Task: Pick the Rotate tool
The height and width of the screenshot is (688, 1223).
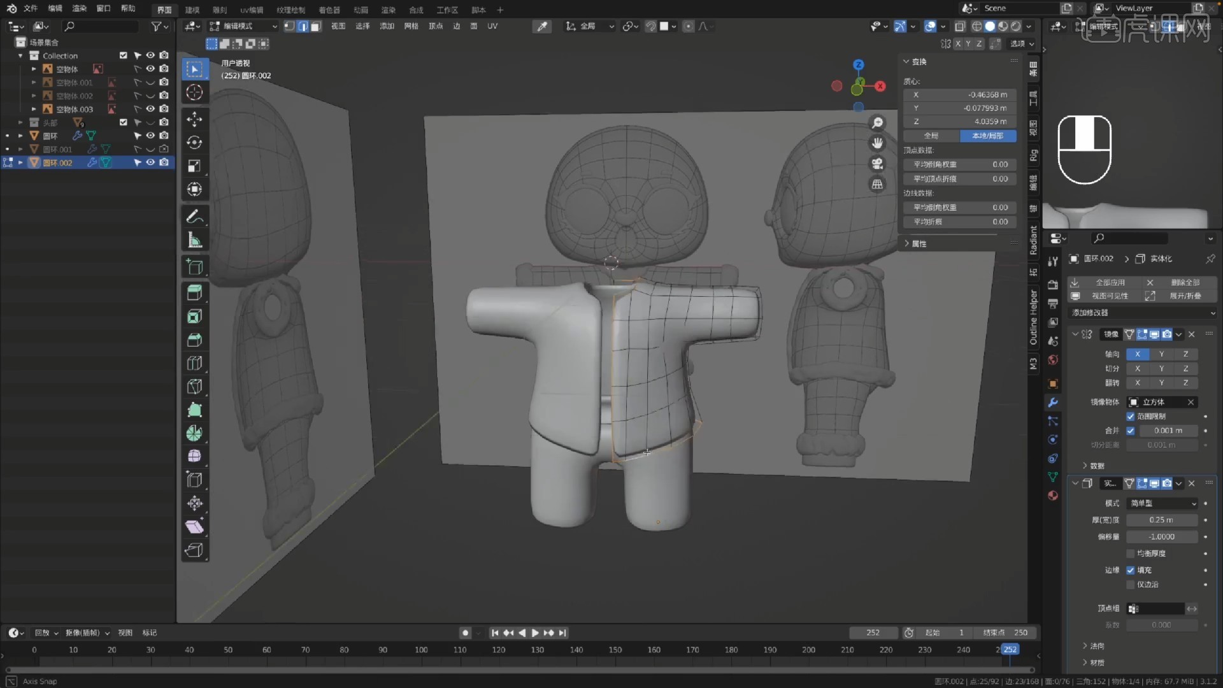Action: tap(195, 143)
